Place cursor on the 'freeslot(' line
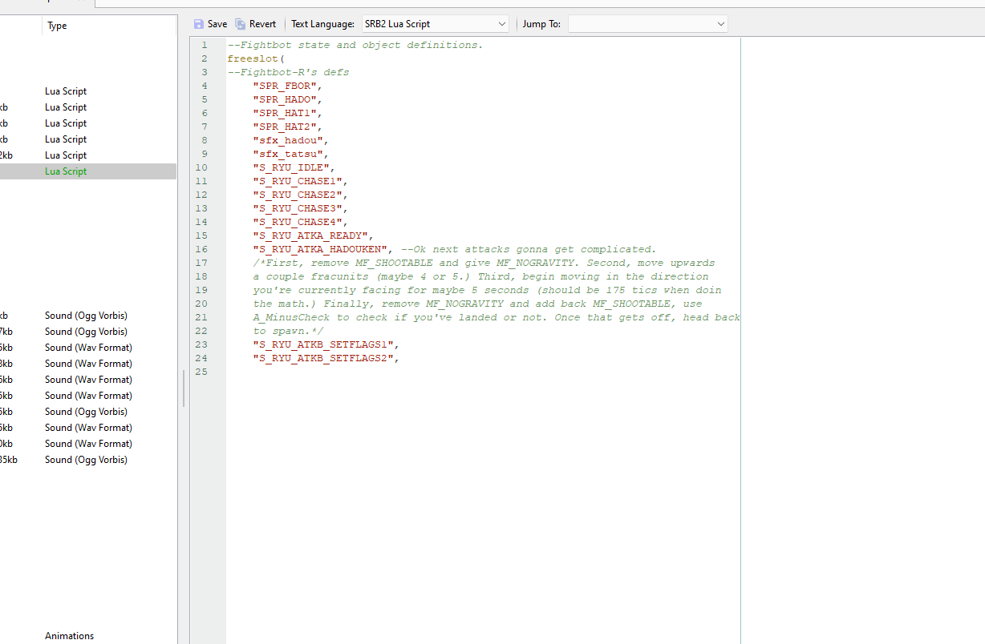The height and width of the screenshot is (644, 985). pyautogui.click(x=256, y=58)
